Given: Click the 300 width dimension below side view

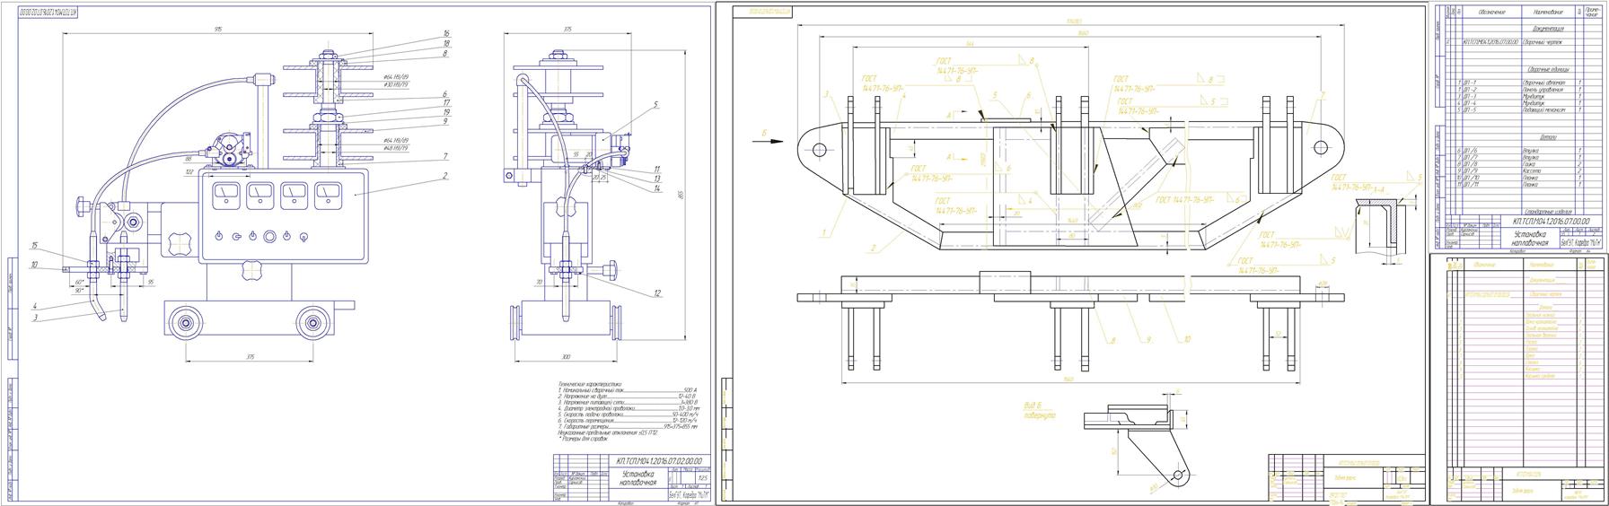Looking at the screenshot, I should [566, 357].
